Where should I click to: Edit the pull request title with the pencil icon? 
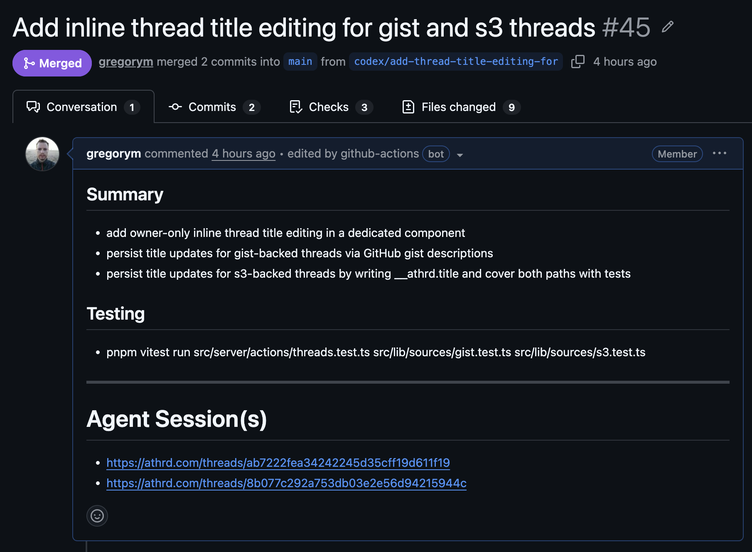[668, 27]
